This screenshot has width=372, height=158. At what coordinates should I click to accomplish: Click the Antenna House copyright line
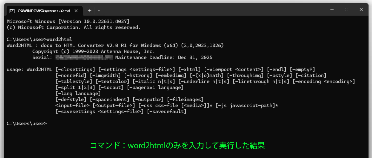tap(94, 52)
